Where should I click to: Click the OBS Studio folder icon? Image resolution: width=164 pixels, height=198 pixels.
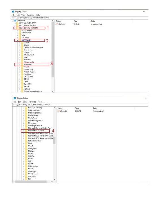(x=22, y=77)
